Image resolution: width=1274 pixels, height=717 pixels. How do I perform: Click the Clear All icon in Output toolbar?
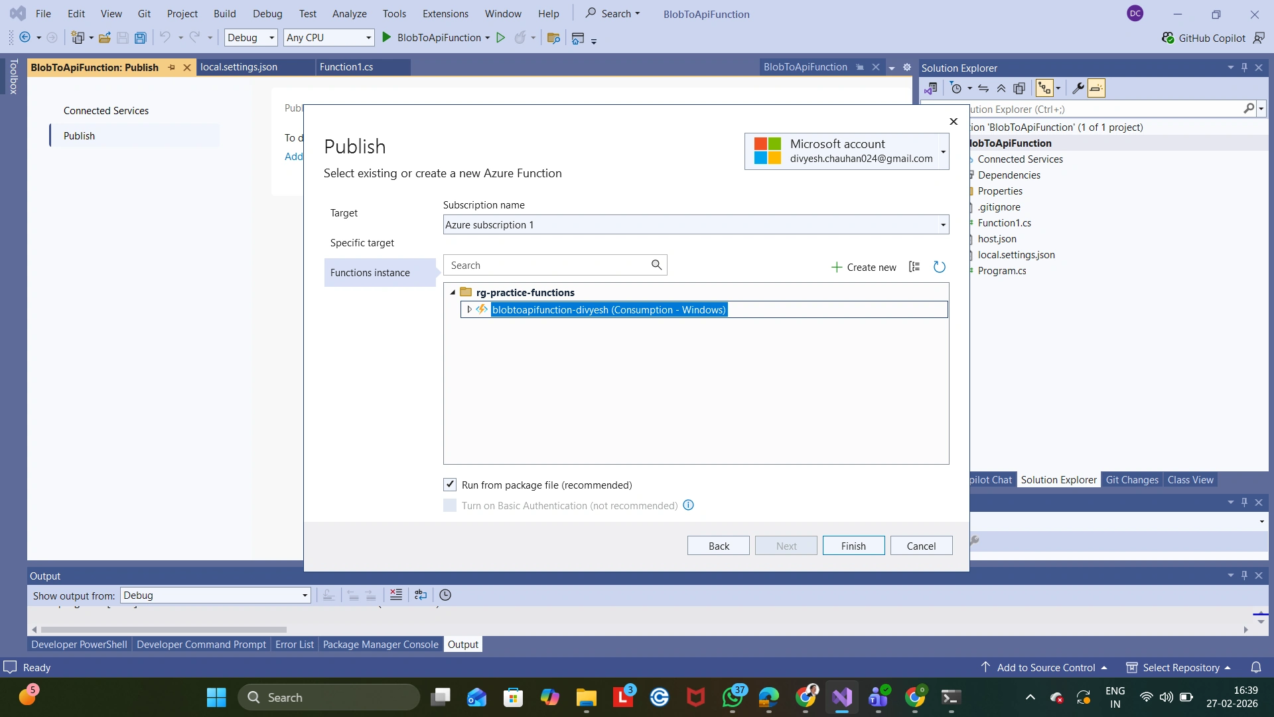396,595
